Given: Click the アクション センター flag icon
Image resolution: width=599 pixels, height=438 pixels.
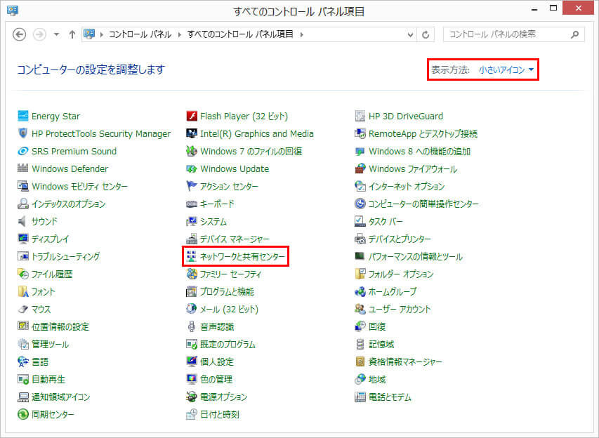Looking at the screenshot, I should [x=192, y=186].
